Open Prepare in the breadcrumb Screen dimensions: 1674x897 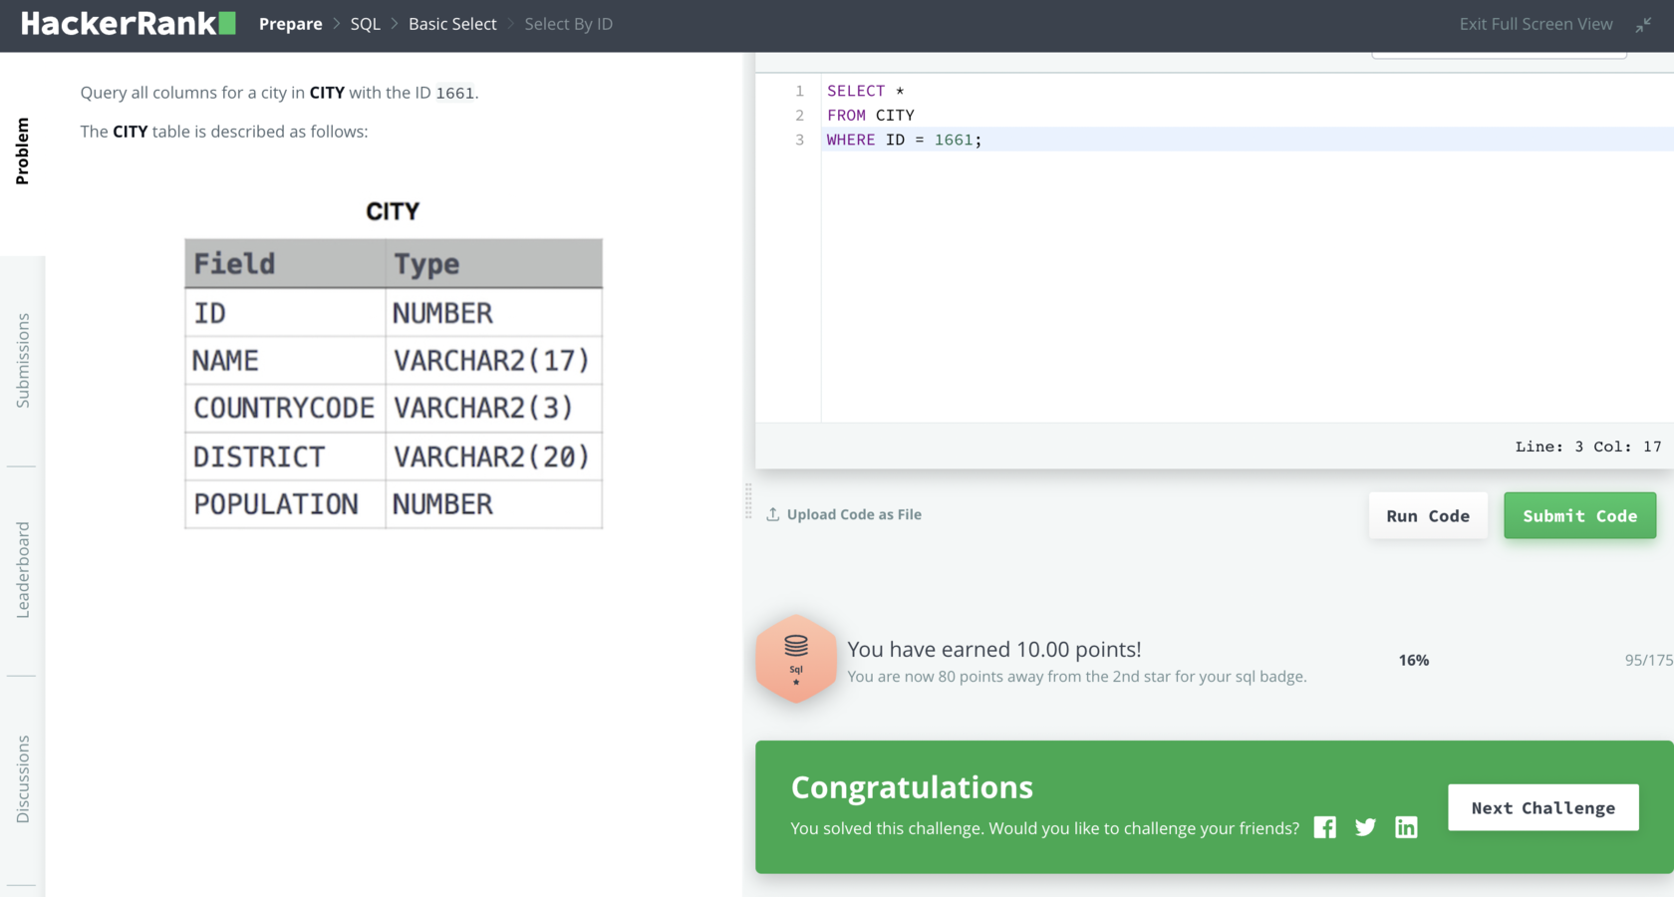tap(290, 24)
